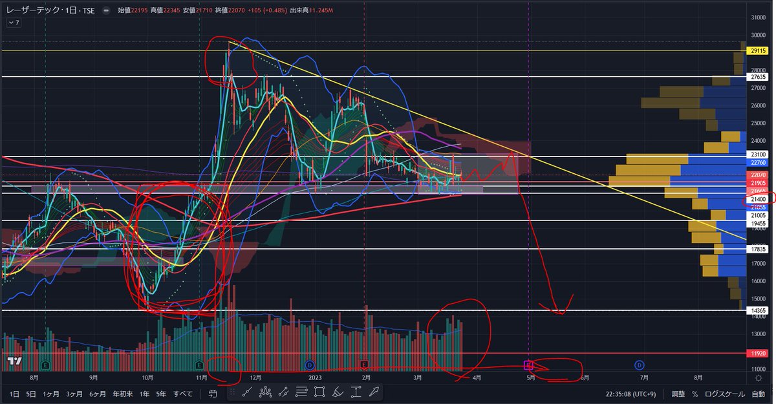This screenshot has width=776, height=404.
Task: Select the horizontal line drawing tool
Action: [x=301, y=392]
